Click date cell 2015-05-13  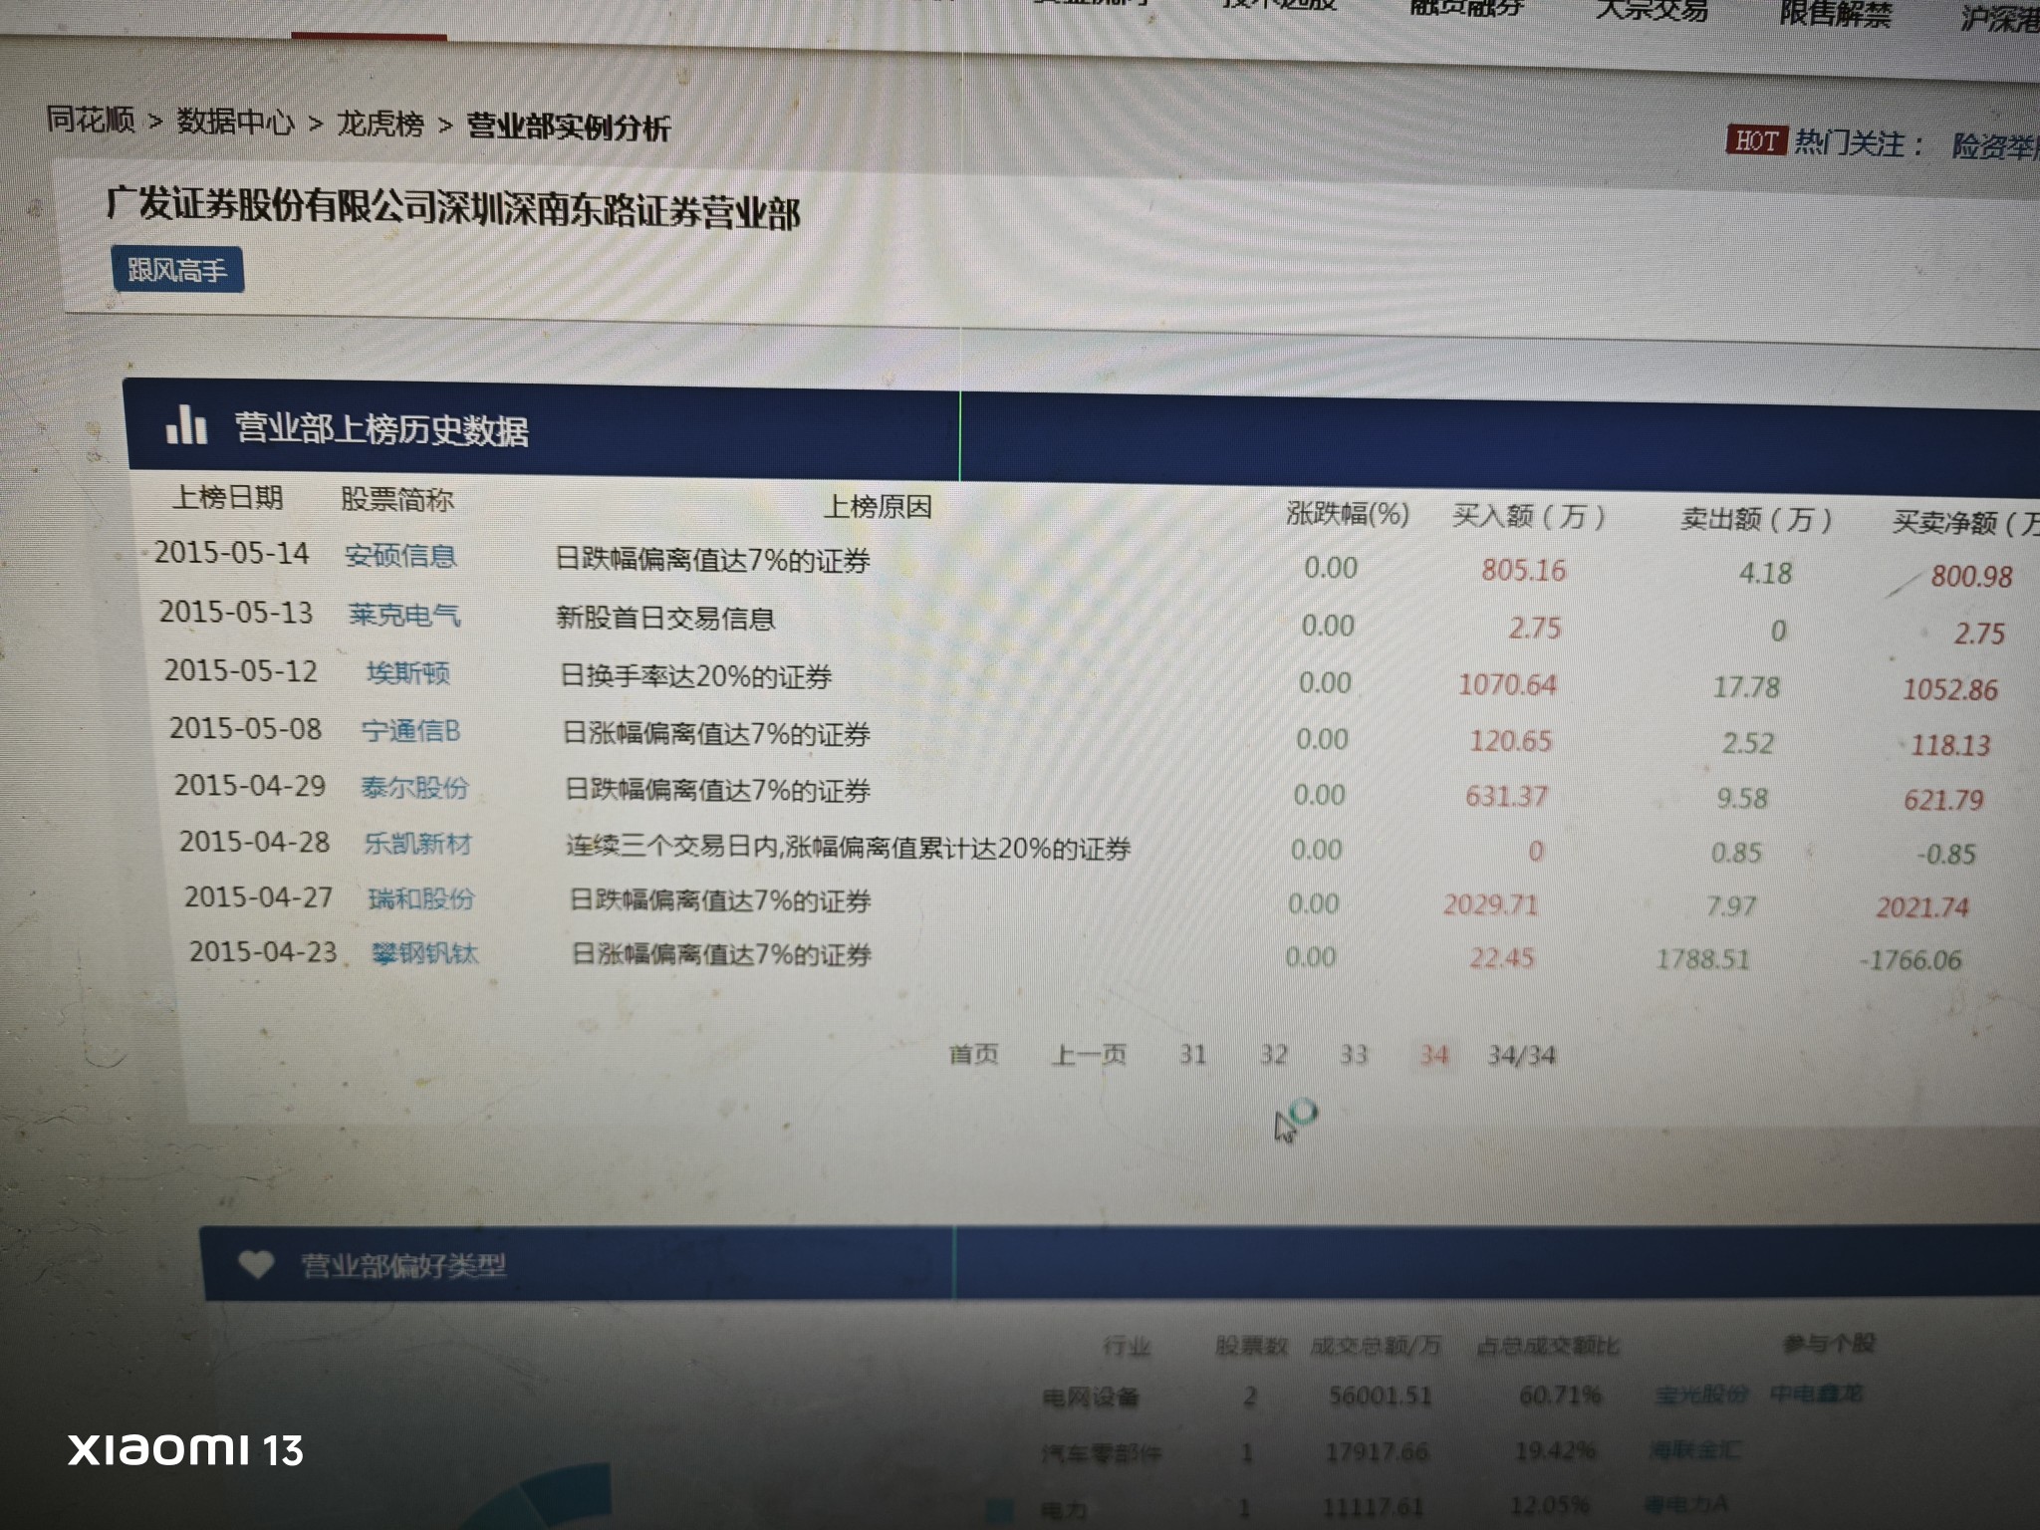236,612
